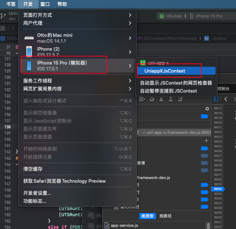Open the 开发 menu in menu bar
The width and height of the screenshot is (236, 229).
pyautogui.click(x=28, y=4)
